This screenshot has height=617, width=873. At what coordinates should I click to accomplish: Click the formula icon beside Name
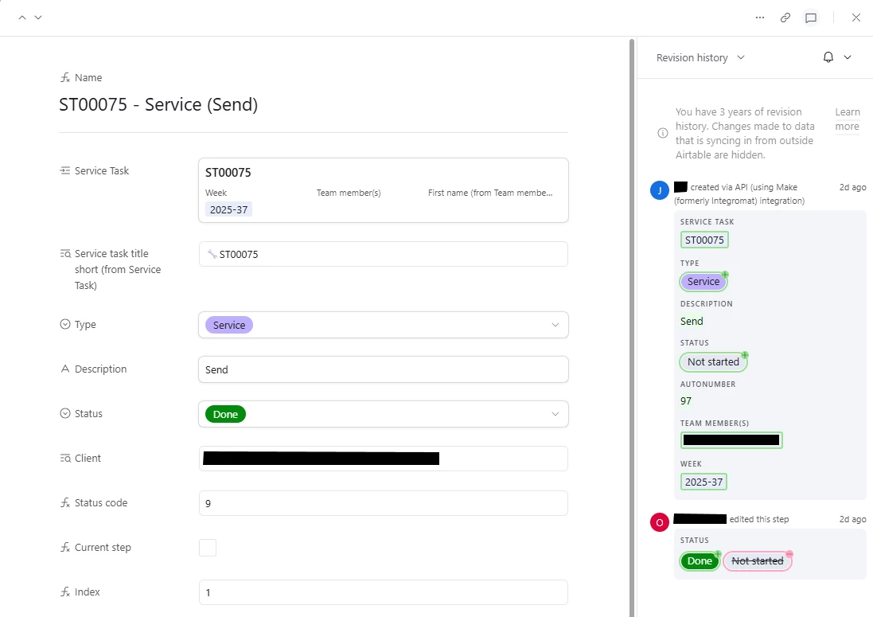pyautogui.click(x=65, y=77)
